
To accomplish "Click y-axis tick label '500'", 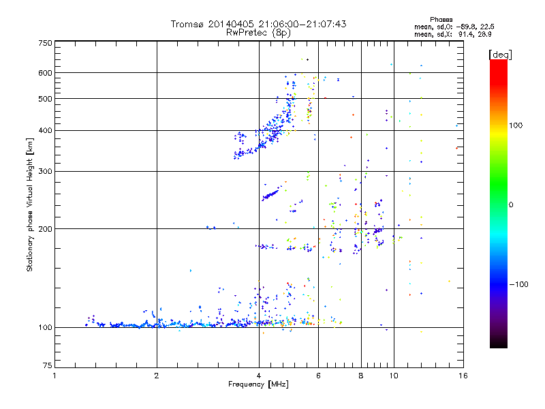I will coord(46,99).
